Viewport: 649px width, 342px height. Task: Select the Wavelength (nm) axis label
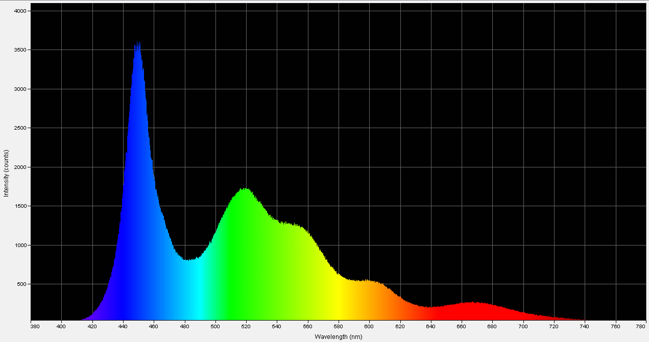pos(339,336)
